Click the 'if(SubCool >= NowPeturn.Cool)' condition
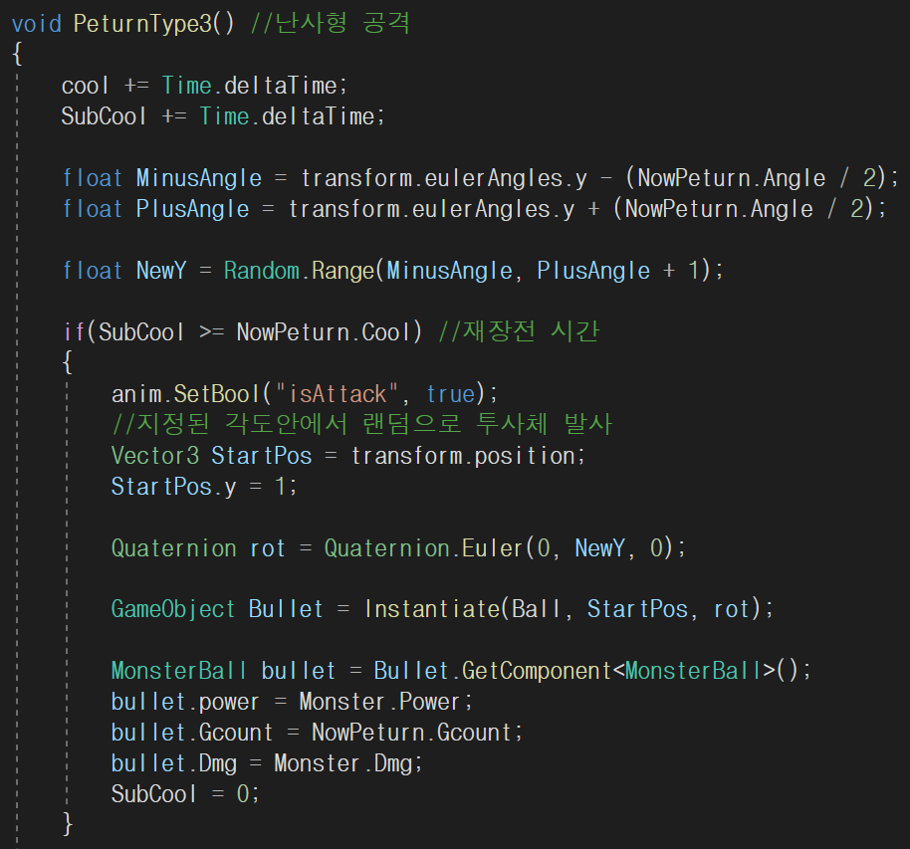This screenshot has width=910, height=849. [x=243, y=332]
